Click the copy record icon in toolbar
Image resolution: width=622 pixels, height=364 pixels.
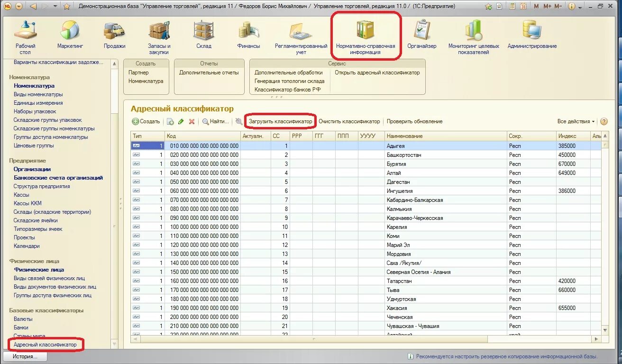[x=171, y=121]
